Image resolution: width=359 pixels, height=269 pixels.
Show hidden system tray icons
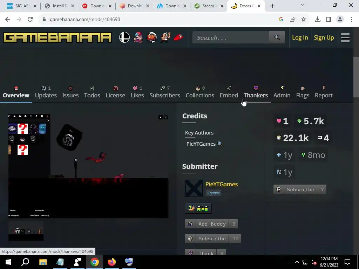point(297,262)
